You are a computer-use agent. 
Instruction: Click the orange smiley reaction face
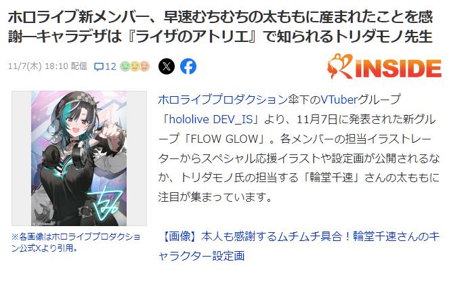(x=145, y=66)
